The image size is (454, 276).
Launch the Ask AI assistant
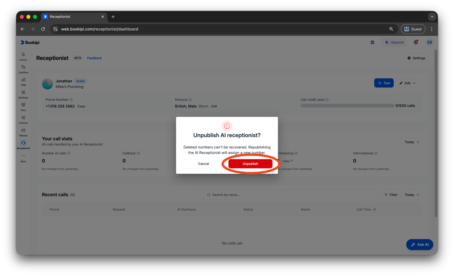[x=420, y=245]
